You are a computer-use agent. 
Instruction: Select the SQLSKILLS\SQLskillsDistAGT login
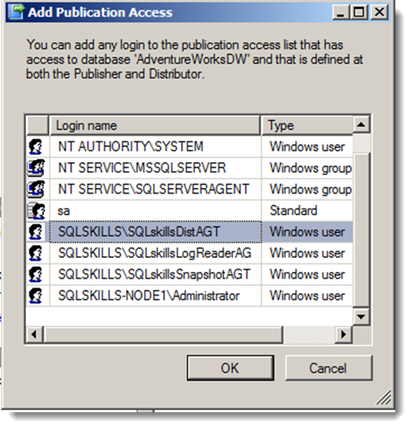tap(155, 232)
